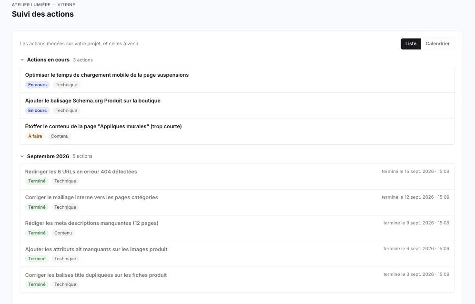This screenshot has width=475, height=304.
Task: Click the "ATELIER LUMIÈRE — VITRINE" project label
Action: tap(43, 5)
